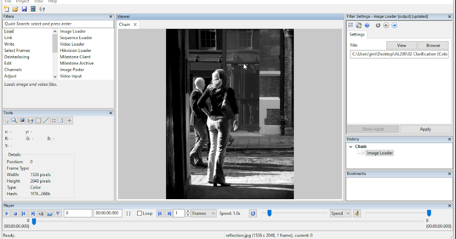Switch to the Chain tab in Viewer
This screenshot has height=239, width=456.
(x=124, y=24)
